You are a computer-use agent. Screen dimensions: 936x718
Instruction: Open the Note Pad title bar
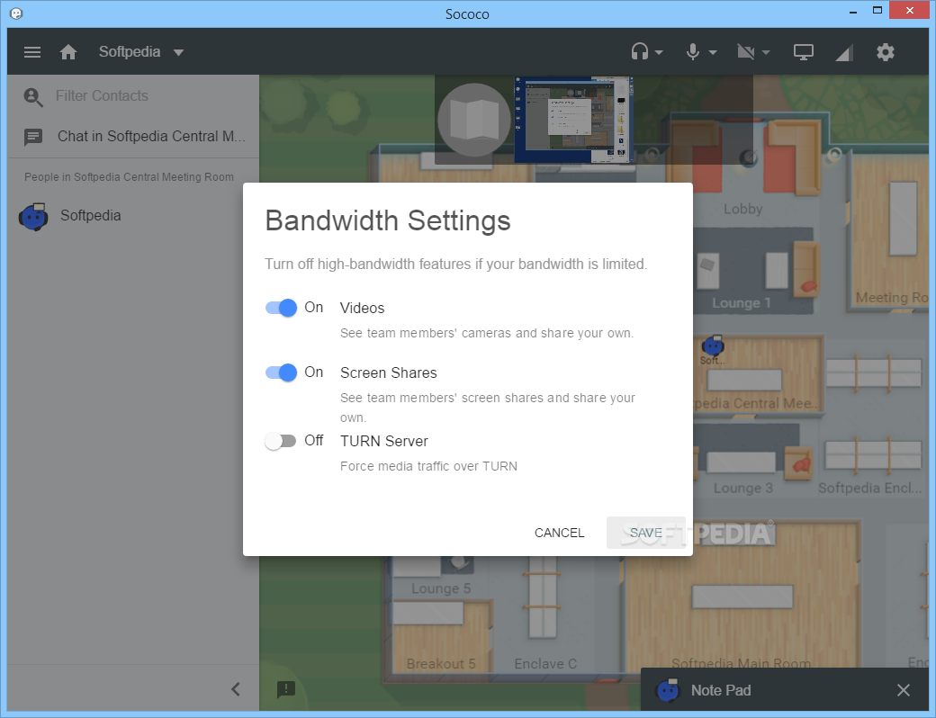click(x=785, y=690)
